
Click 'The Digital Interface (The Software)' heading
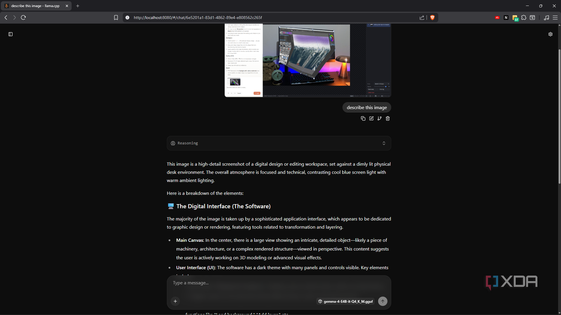click(223, 206)
